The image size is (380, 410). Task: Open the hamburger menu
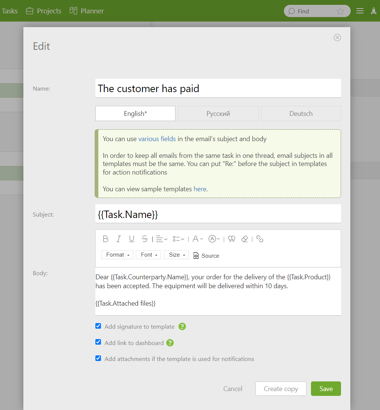[360, 11]
